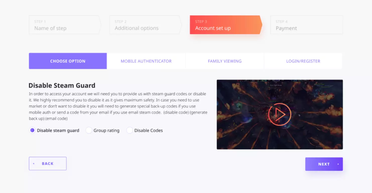
Task: Jump to Step 1 Name of step
Action: (x=64, y=25)
